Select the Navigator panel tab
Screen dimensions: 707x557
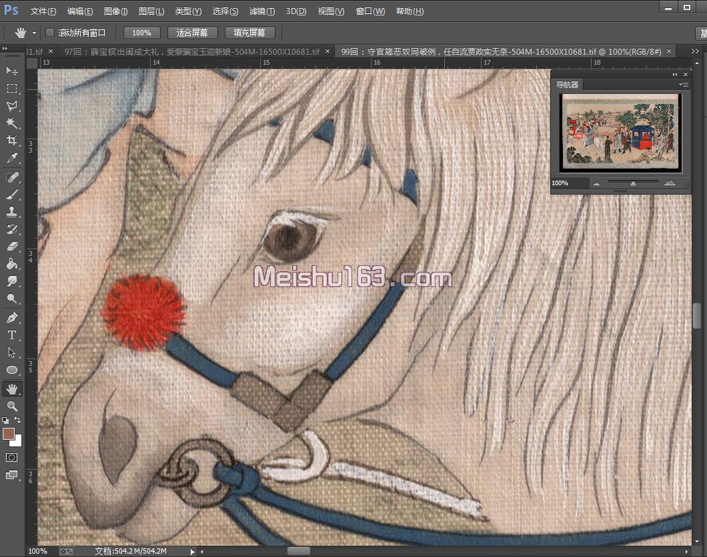(x=567, y=85)
